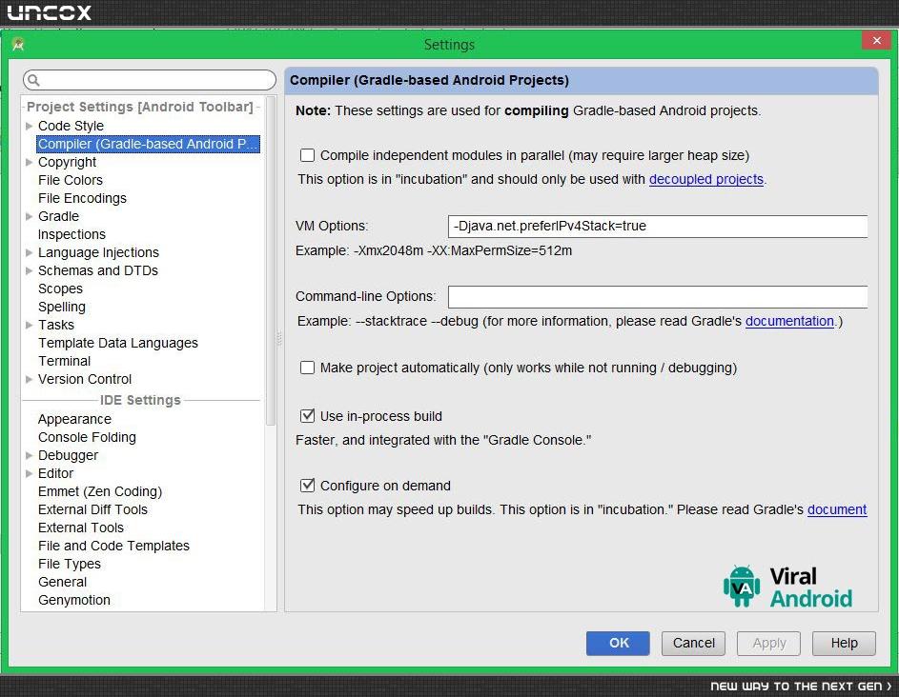Expand the Debugger node arrow
The width and height of the screenshot is (899, 697).
(x=29, y=455)
